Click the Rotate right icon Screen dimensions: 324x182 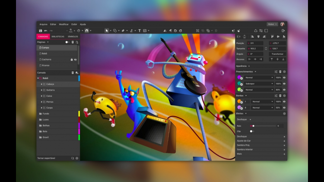181,31
